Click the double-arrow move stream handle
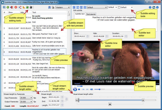Image resolution: width=162 pixels, height=110 pixels. tap(110, 104)
